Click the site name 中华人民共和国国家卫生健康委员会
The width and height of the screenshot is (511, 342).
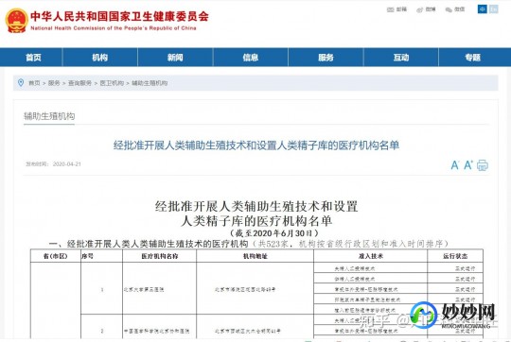119,16
